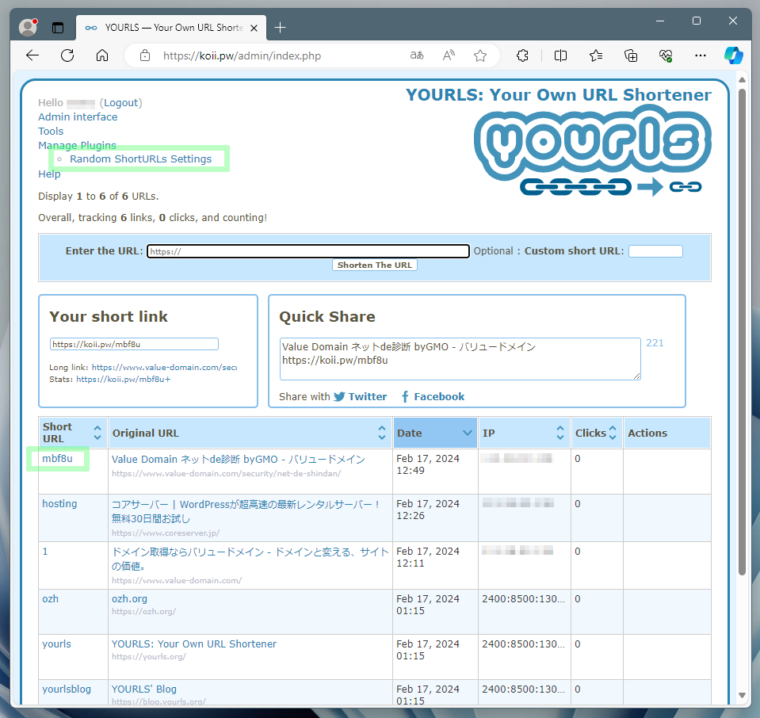Open the Collections panel
This screenshot has height=718, width=760.
[631, 55]
